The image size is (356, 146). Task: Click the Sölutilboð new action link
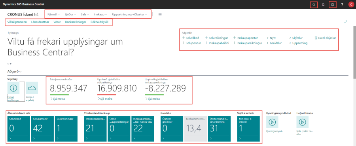coord(191,38)
